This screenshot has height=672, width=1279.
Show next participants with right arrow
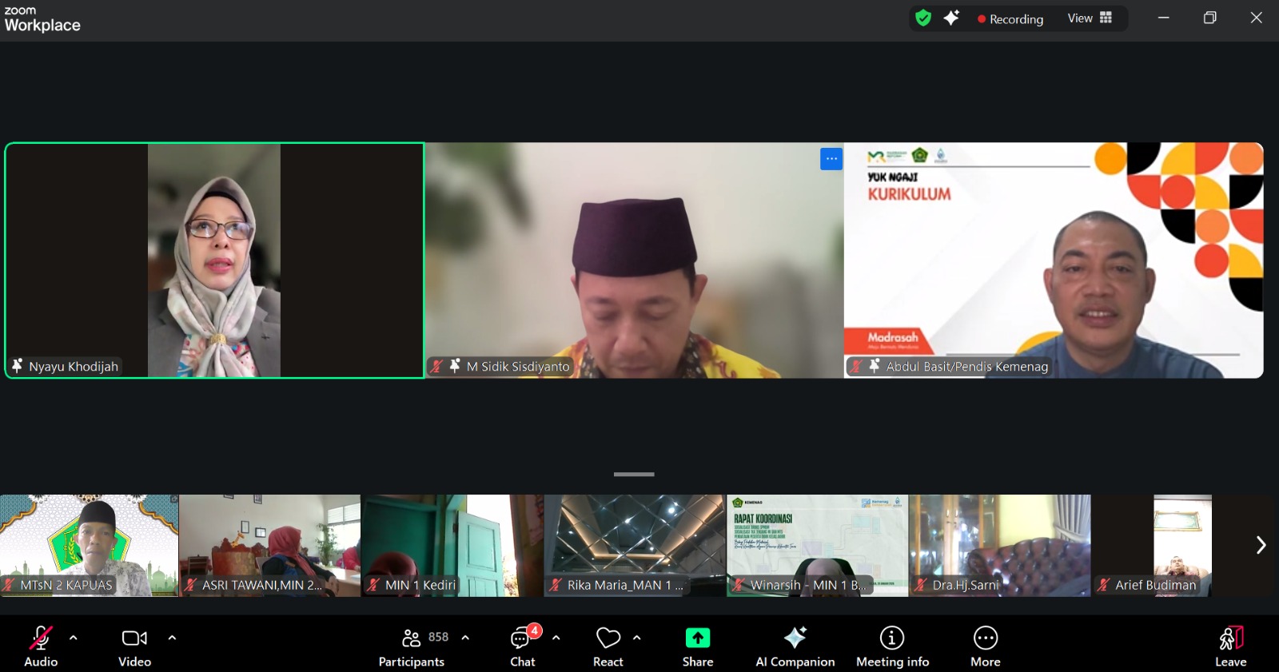point(1261,545)
